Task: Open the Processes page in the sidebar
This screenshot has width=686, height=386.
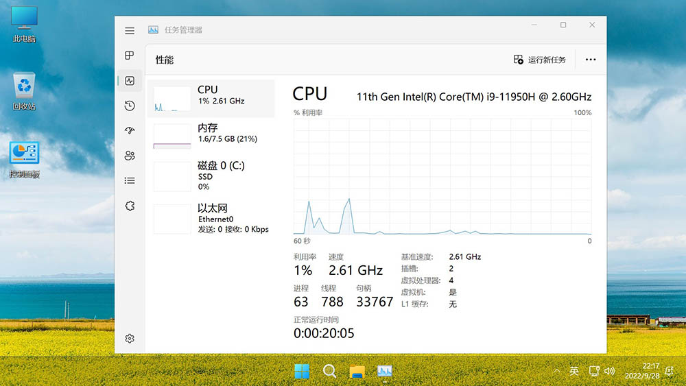Action: 130,56
